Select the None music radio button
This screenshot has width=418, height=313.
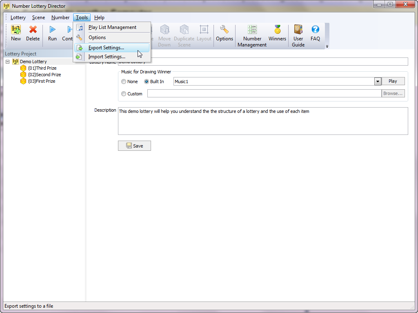click(x=124, y=82)
